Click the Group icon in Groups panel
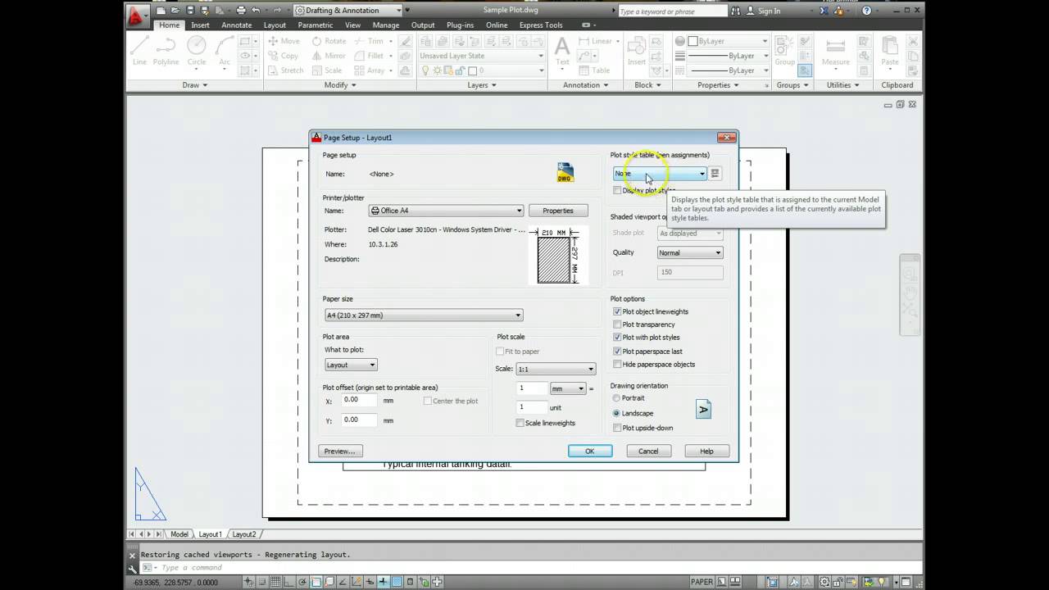The height and width of the screenshot is (590, 1049). coord(784,49)
